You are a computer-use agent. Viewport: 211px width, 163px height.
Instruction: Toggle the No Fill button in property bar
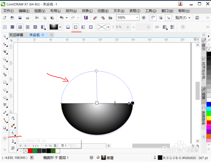[x=5, y=27]
